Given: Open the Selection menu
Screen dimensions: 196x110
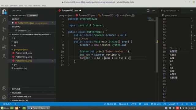Looking at the screenshot, I should click(x=13, y=5).
